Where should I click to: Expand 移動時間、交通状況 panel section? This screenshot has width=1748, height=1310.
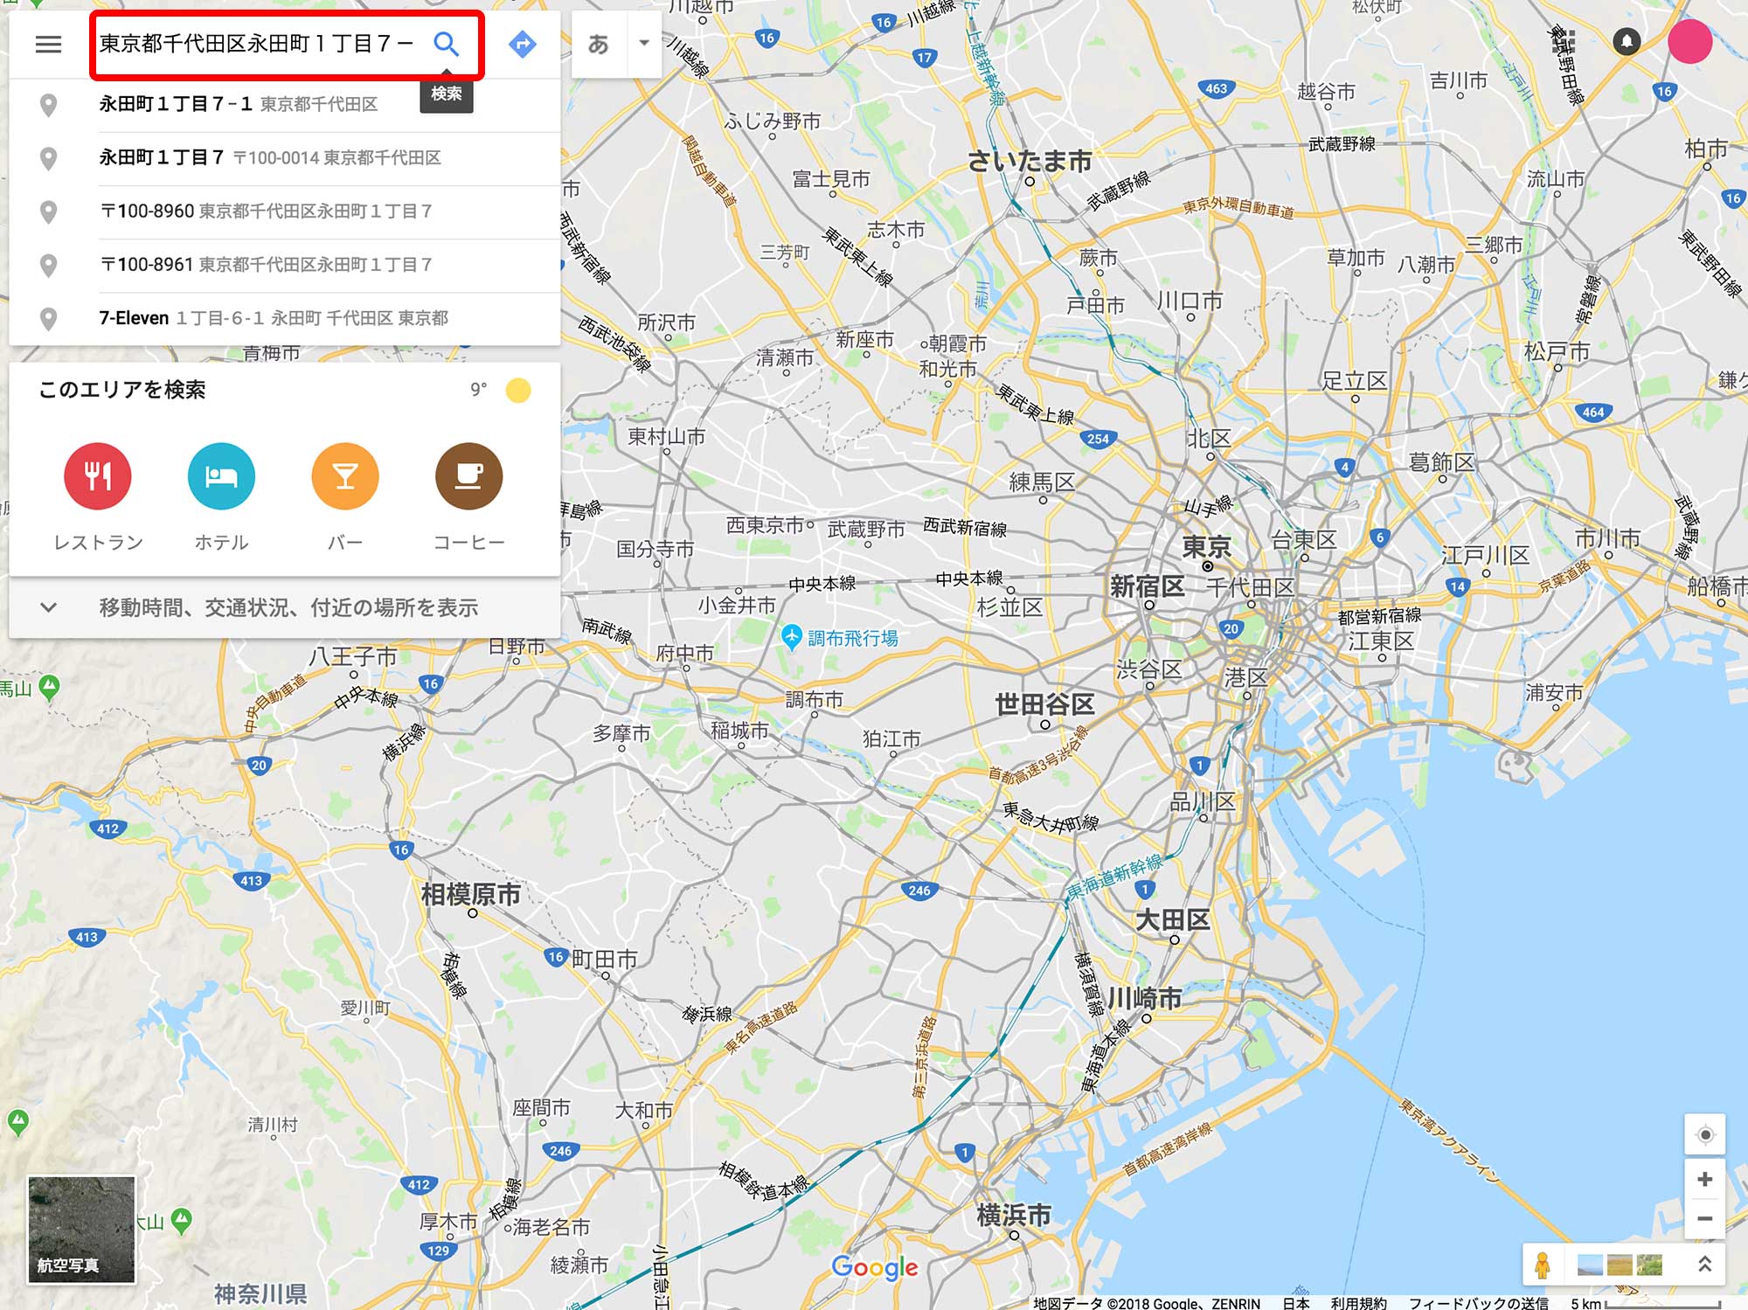[x=284, y=607]
